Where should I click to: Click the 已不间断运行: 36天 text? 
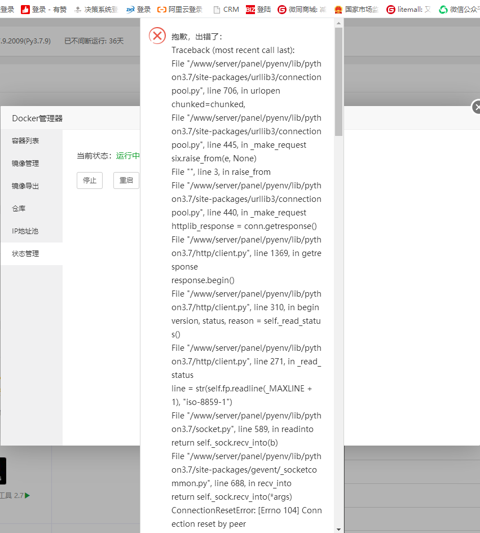[94, 41]
